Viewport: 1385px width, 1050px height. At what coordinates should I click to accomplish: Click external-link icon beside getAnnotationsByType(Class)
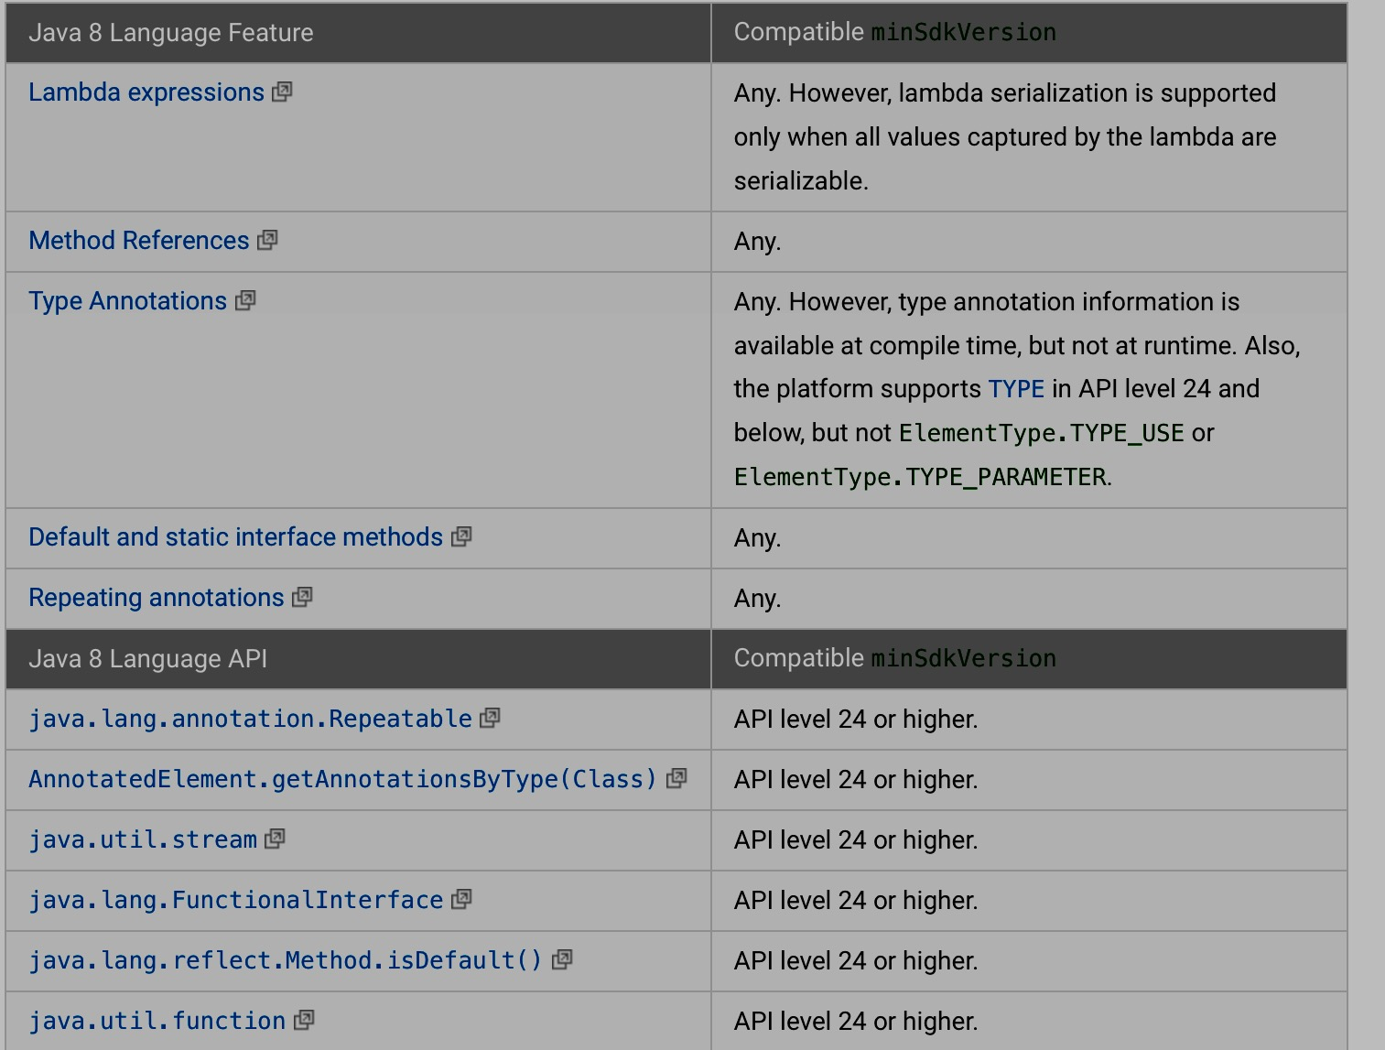(677, 778)
